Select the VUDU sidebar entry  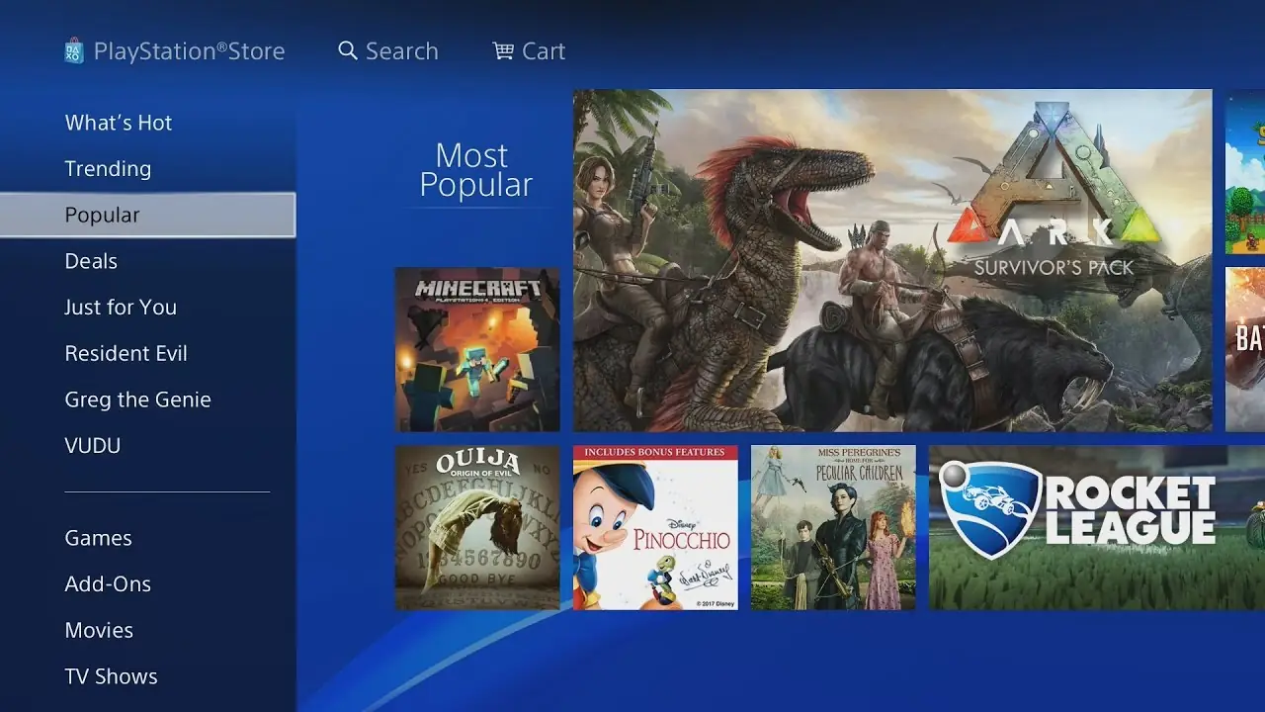point(92,445)
